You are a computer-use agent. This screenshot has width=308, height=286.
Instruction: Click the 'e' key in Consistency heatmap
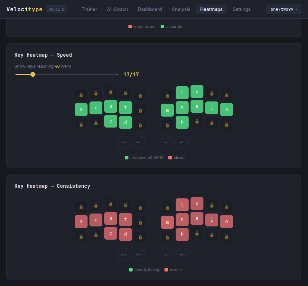[197, 218]
